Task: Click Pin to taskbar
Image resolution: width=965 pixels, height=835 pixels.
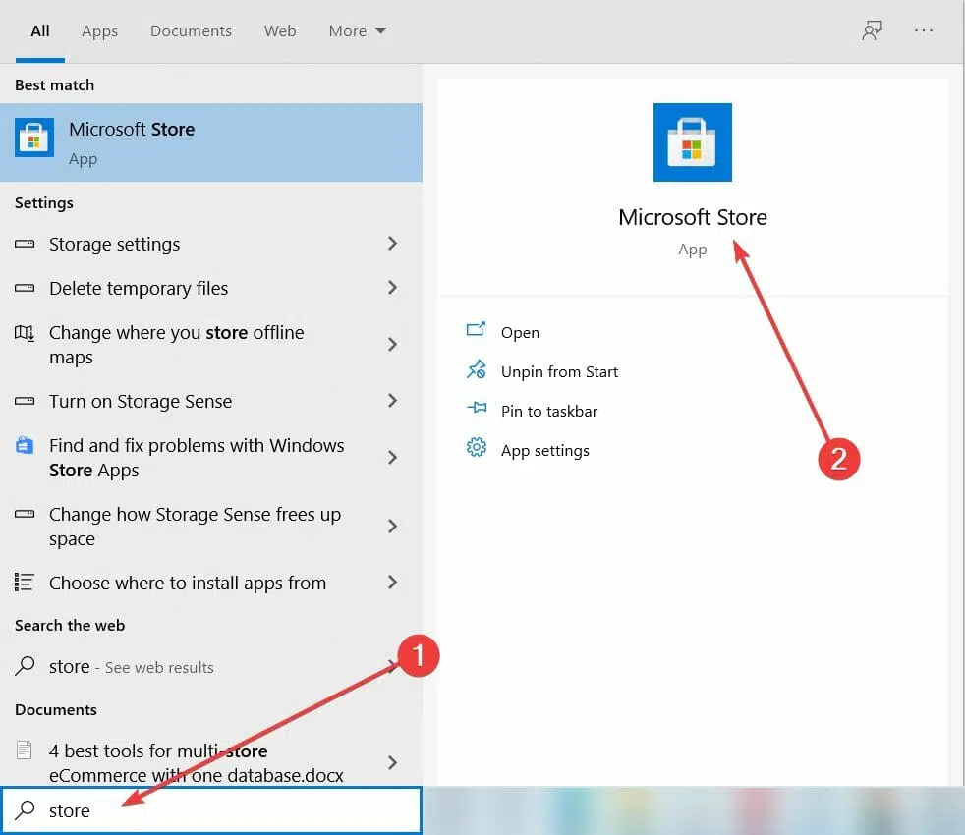Action: 549,411
